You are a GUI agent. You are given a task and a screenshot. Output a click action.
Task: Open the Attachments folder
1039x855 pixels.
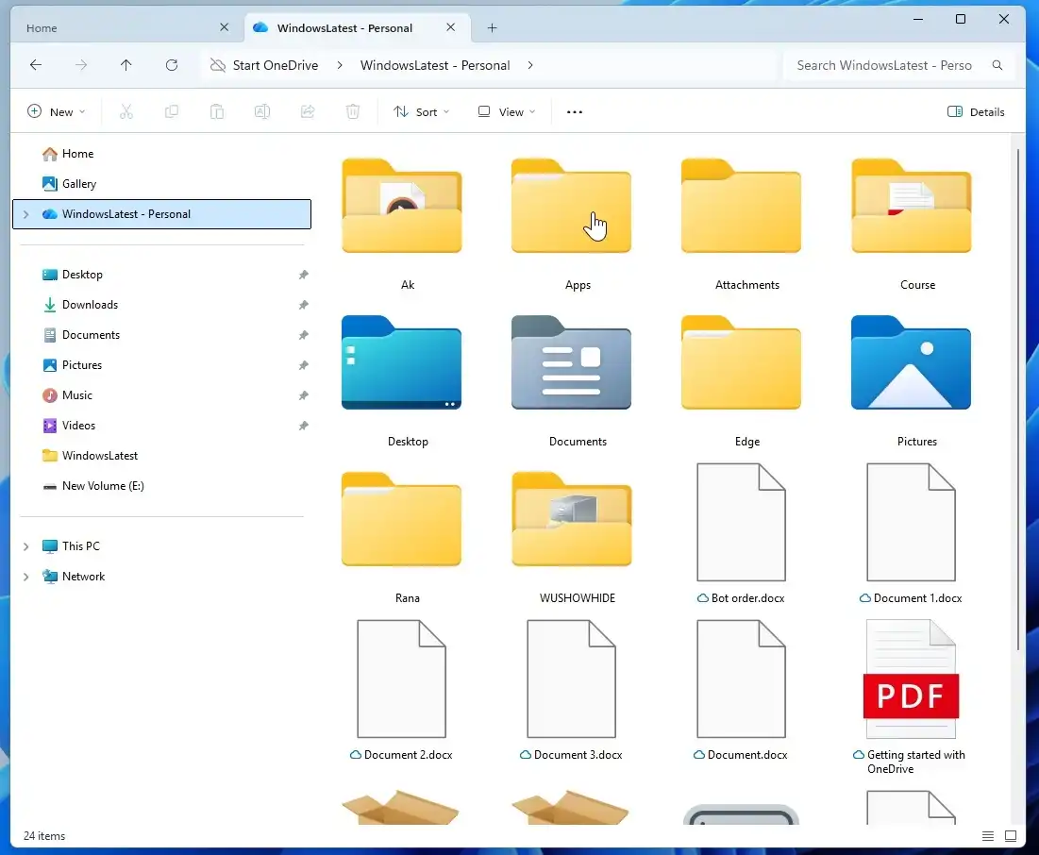(x=741, y=224)
